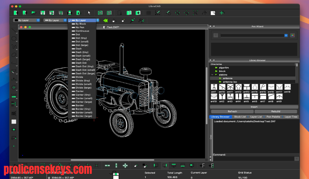Click the Zoom Previous icon

click(204, 13)
